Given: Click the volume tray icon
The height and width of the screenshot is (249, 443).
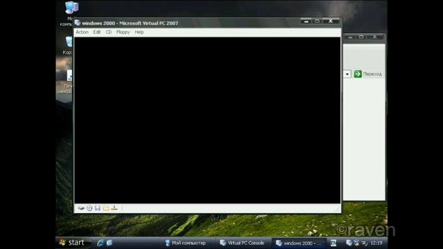Looking at the screenshot, I should click(364, 243).
